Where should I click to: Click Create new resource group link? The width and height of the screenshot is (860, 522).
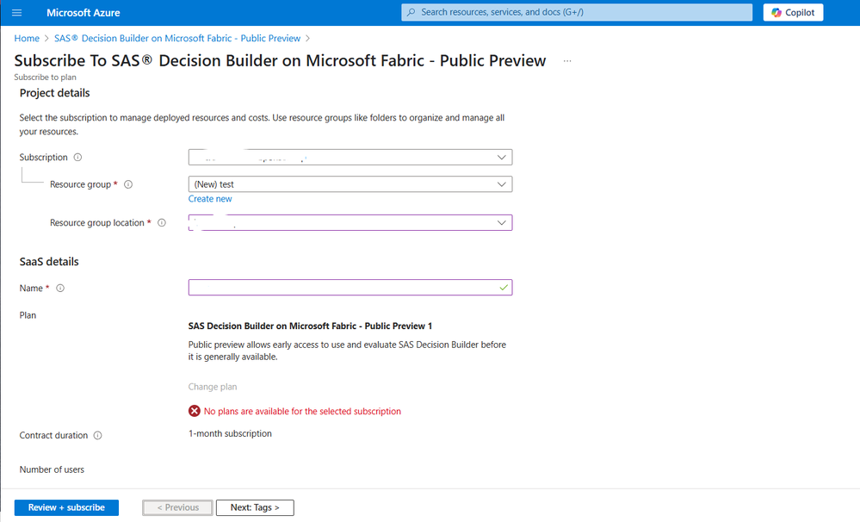click(x=210, y=199)
